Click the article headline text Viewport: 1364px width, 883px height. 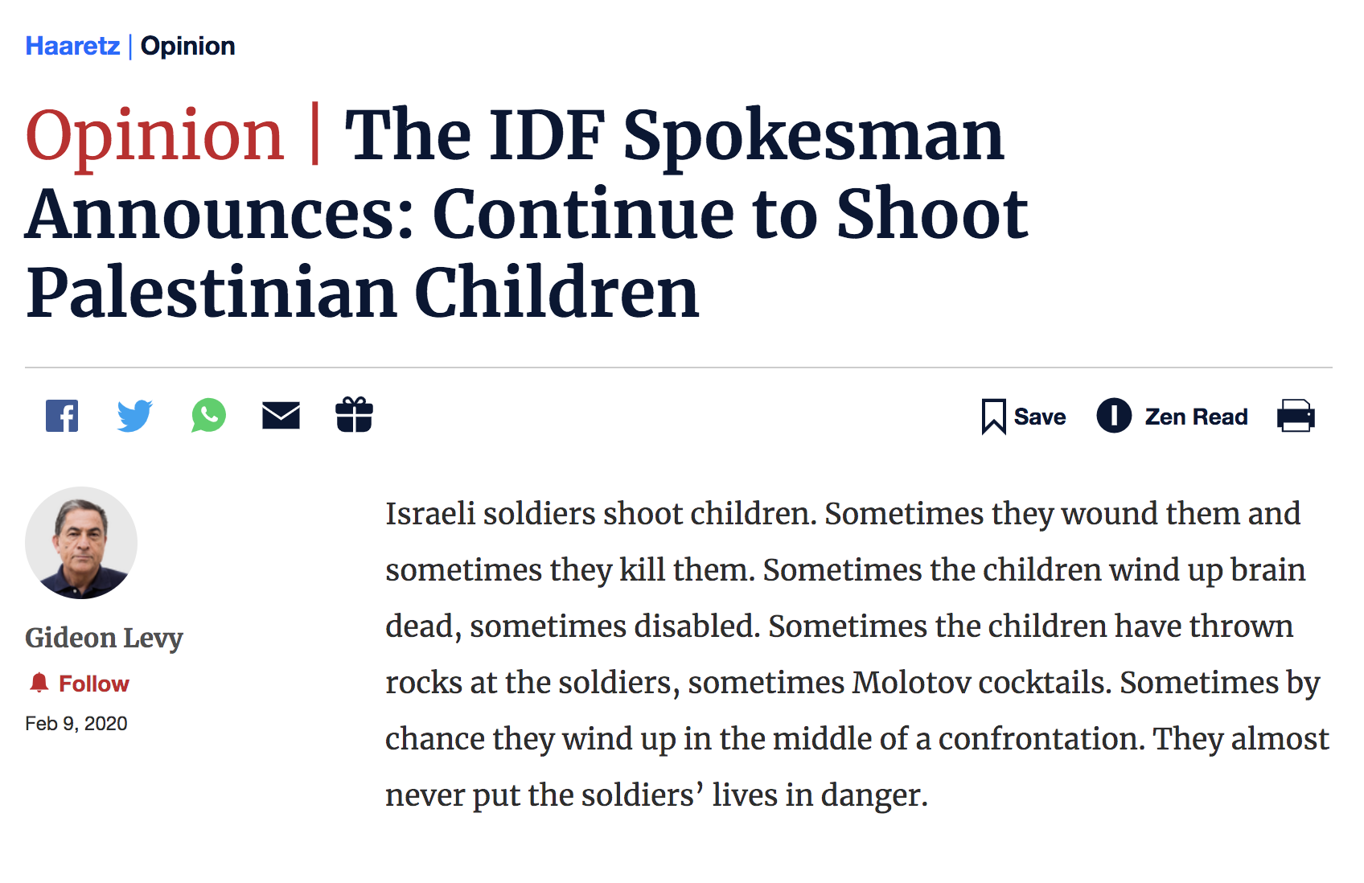click(527, 213)
